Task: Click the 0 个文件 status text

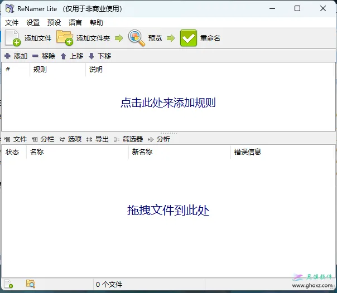Action: 109,285
